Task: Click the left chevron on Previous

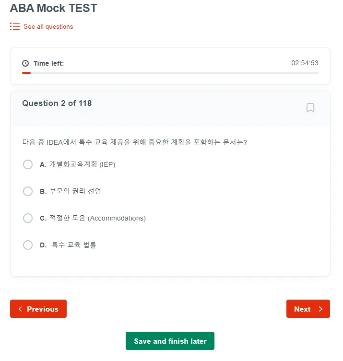Action: (x=20, y=309)
